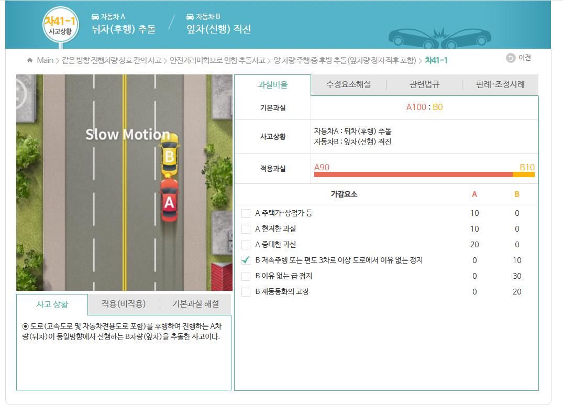The width and height of the screenshot is (563, 415).
Task: Uncheck B 저속주행 이유 없는 정지 checkbox
Action: (246, 260)
